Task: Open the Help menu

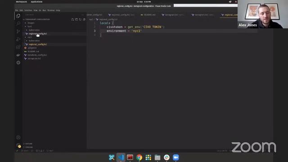Action: point(58,10)
